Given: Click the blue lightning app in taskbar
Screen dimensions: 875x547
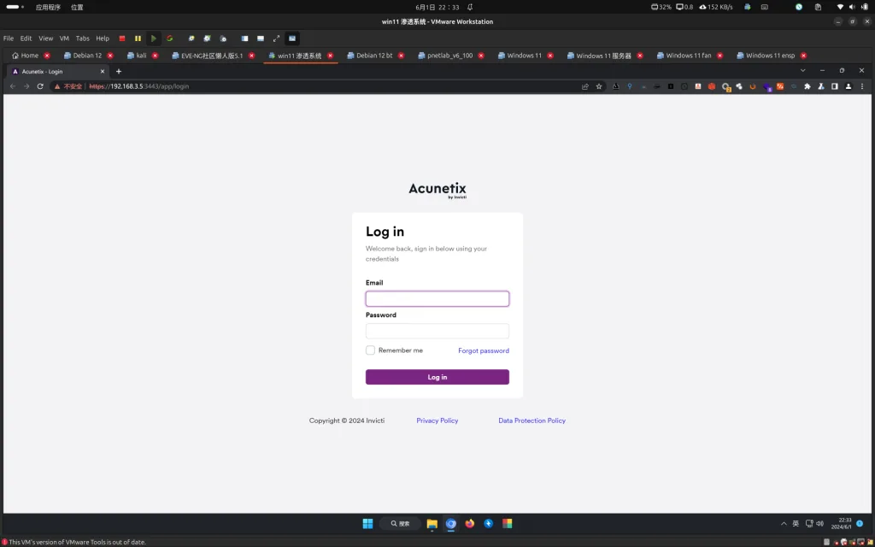Looking at the screenshot, I should [x=488, y=524].
